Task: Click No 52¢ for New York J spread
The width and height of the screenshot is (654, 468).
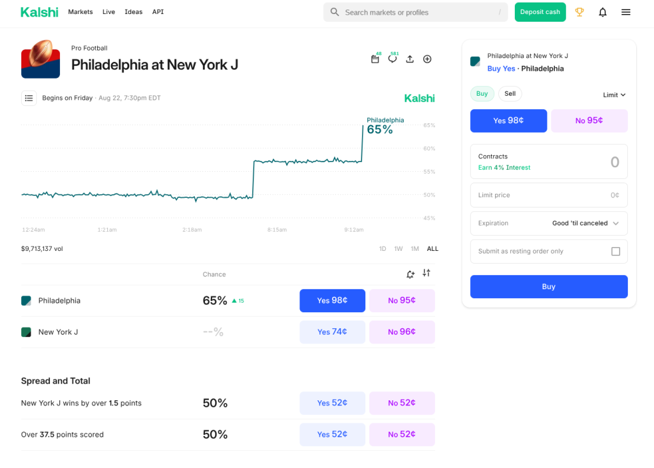Action: pyautogui.click(x=402, y=403)
